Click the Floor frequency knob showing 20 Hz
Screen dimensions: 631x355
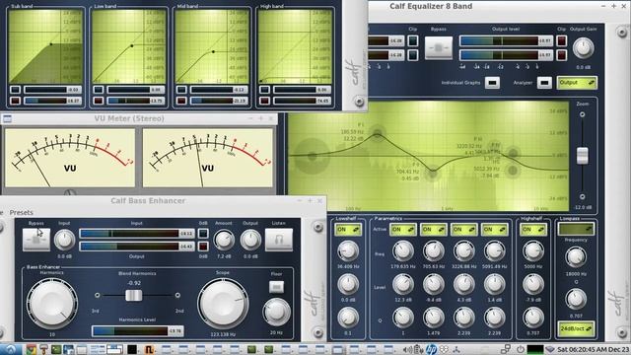276,312
